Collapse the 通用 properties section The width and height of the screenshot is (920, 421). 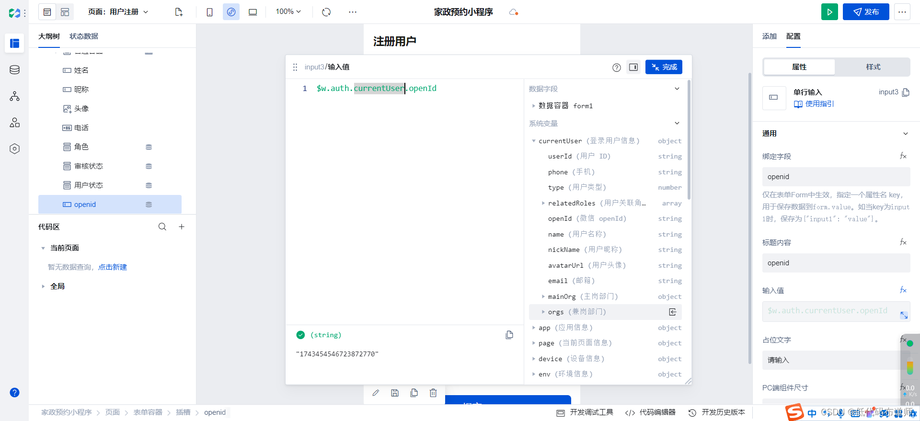905,134
